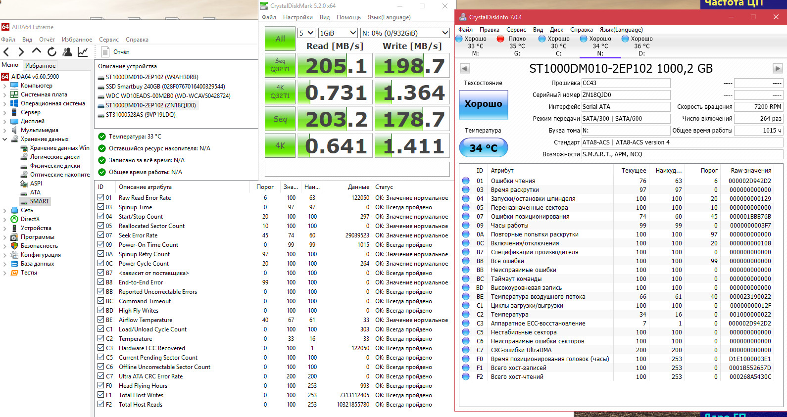This screenshot has width=787, height=417.
Task: Open the AIDA64 Сервис menu
Action: click(x=109, y=40)
